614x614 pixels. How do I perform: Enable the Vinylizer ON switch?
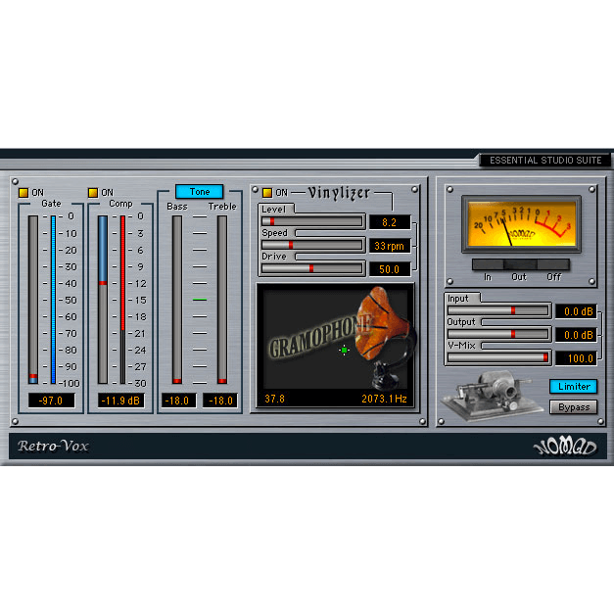pyautogui.click(x=266, y=192)
